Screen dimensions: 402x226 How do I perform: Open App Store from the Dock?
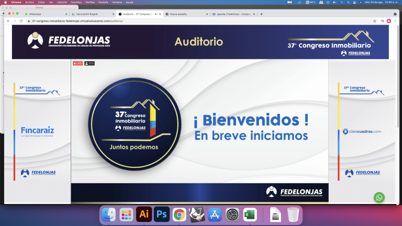tap(215, 214)
